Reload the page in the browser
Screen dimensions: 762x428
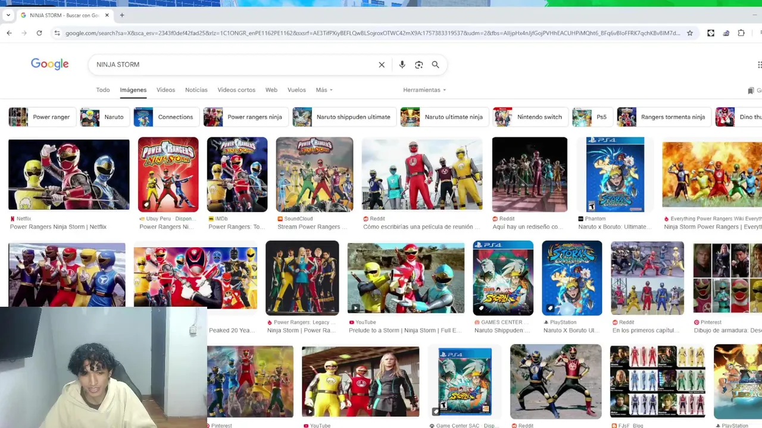pos(39,33)
